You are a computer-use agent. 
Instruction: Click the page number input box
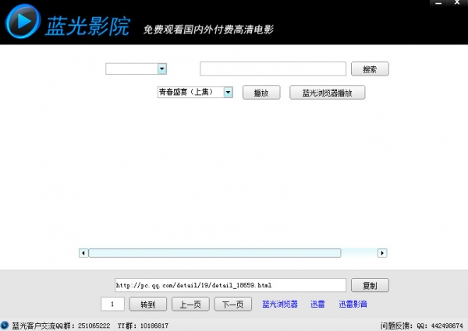pyautogui.click(x=112, y=304)
